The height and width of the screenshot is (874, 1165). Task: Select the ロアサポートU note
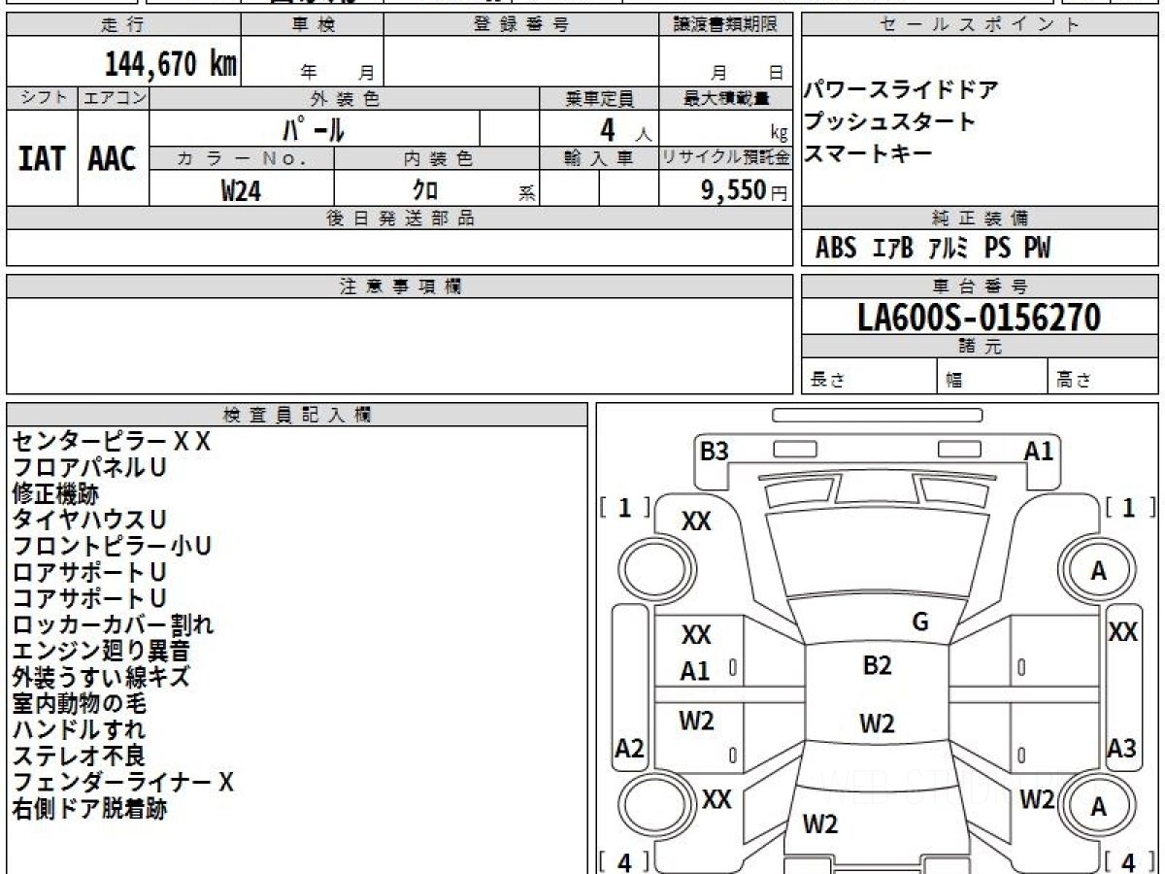89,573
